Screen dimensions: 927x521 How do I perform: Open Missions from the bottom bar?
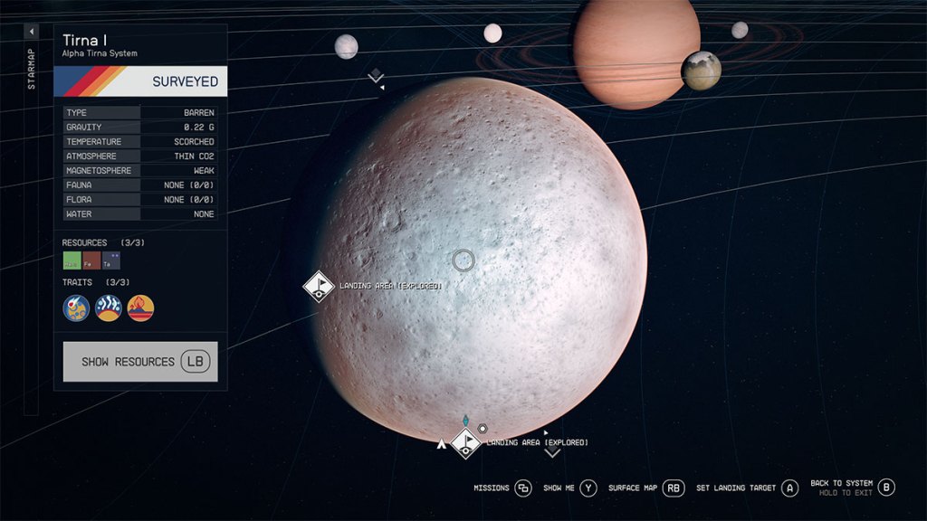point(522,488)
